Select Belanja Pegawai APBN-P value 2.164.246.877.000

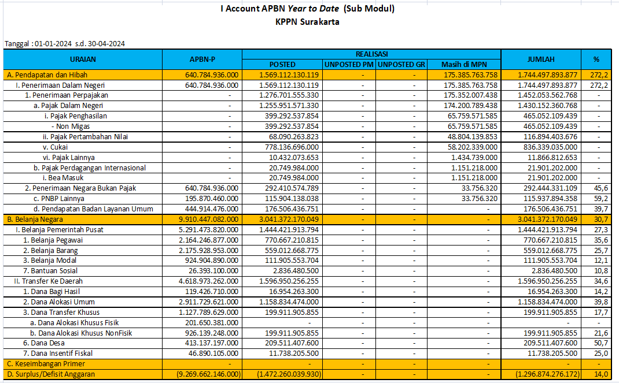point(208,240)
